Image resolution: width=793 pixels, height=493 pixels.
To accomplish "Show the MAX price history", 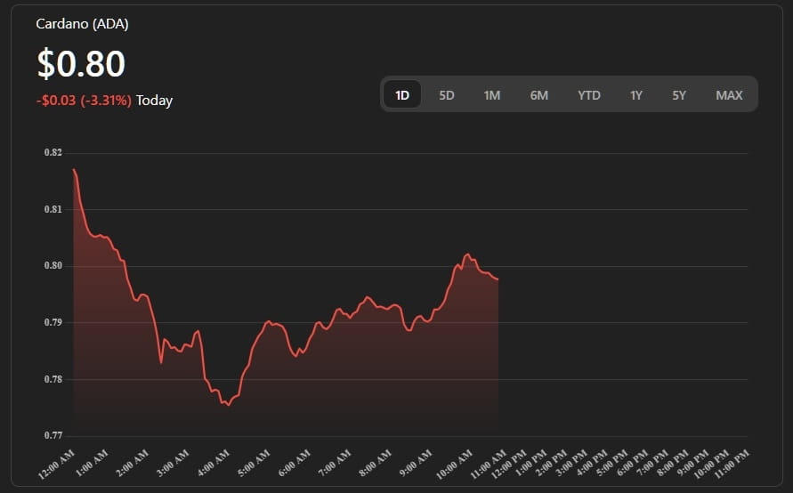I will (729, 95).
